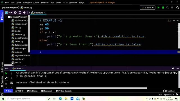Open Task View on the taskbar
The width and height of the screenshot is (180, 101).
point(54,98)
